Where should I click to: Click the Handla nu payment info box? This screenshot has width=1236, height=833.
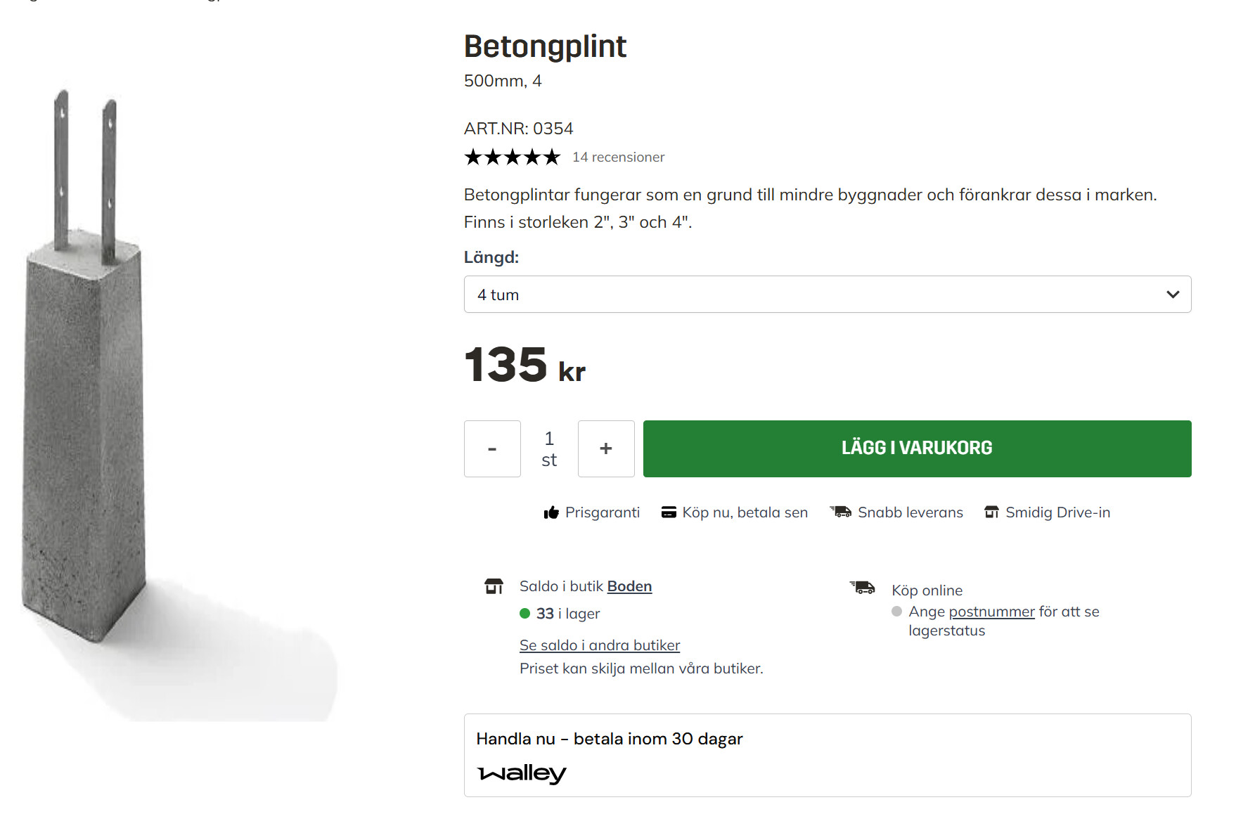tap(827, 755)
